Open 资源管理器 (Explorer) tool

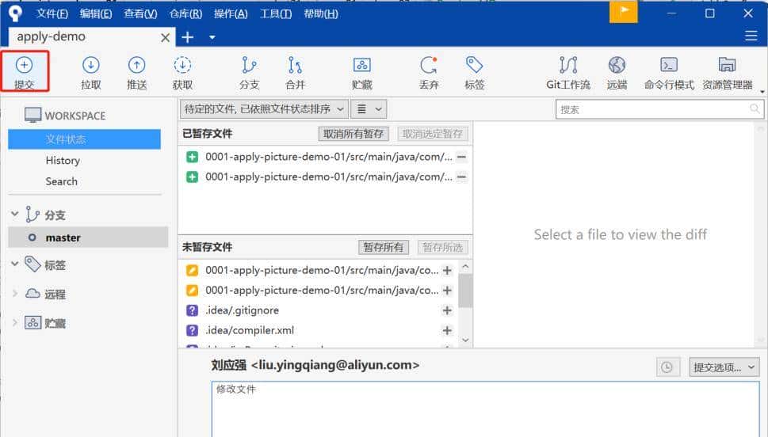pyautogui.click(x=728, y=72)
